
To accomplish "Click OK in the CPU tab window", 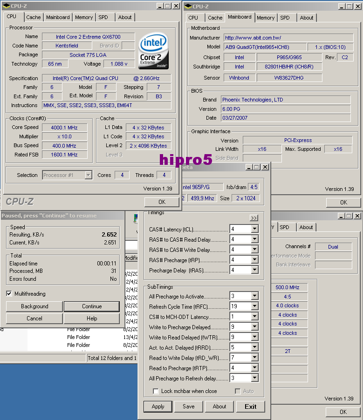I will tap(162, 202).
